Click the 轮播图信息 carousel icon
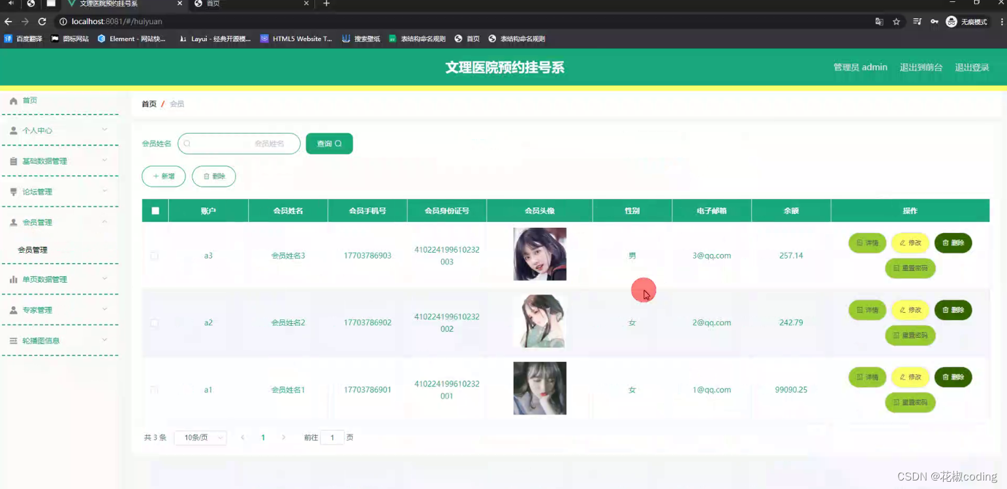Image resolution: width=1007 pixels, height=489 pixels. [14, 340]
